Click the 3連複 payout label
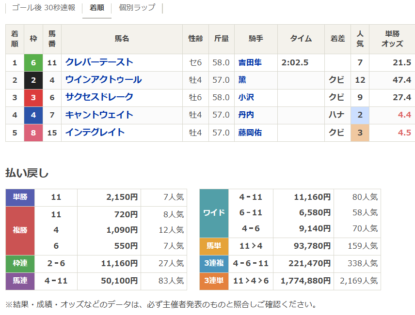The width and height of the screenshot is (415, 315). point(214,264)
